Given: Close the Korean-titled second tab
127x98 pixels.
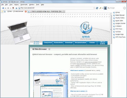Looking at the screenshot, I should click(x=64, y=11).
